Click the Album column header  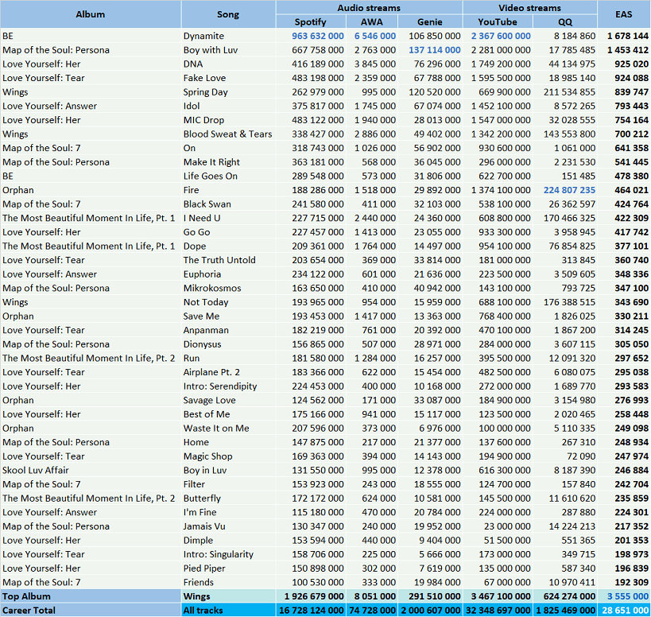(91, 14)
